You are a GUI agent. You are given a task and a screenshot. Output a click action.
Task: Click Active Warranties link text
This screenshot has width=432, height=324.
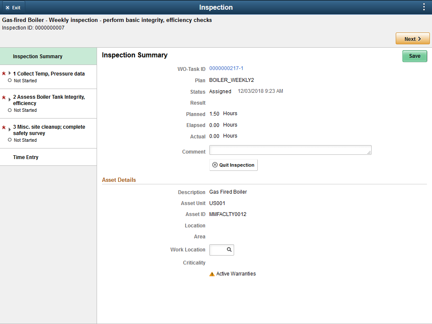click(x=236, y=273)
